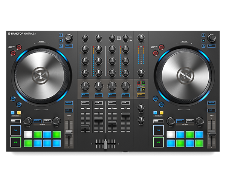Select blue FX select button

pos(139,89)
